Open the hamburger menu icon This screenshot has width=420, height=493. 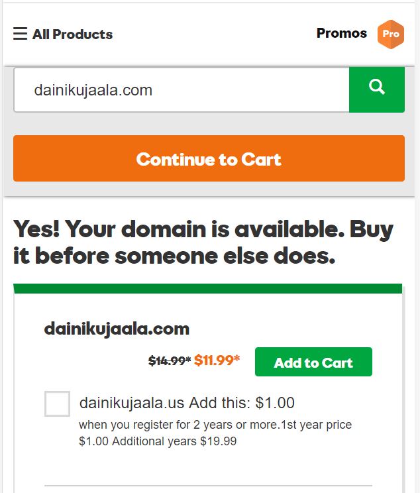[20, 34]
